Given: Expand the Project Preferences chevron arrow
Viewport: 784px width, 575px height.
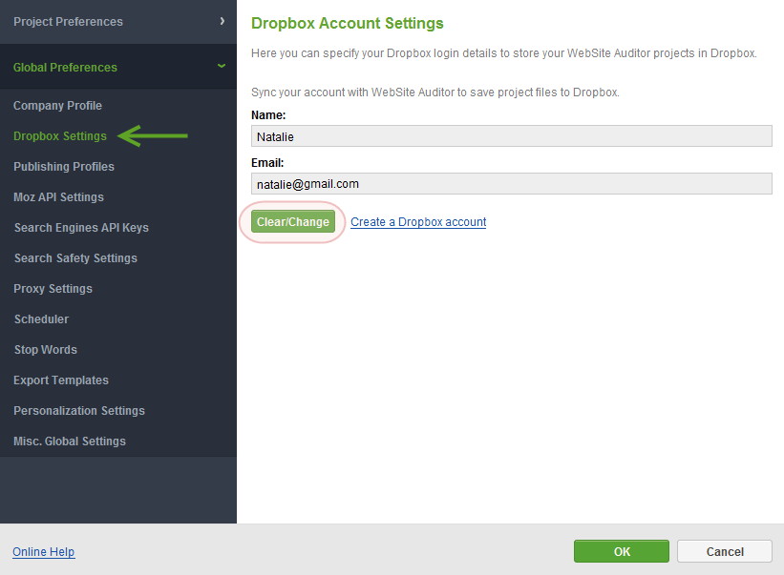Looking at the screenshot, I should [222, 21].
